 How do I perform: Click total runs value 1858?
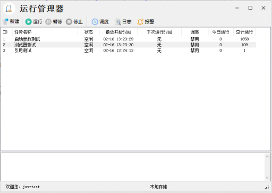[x=244, y=39]
